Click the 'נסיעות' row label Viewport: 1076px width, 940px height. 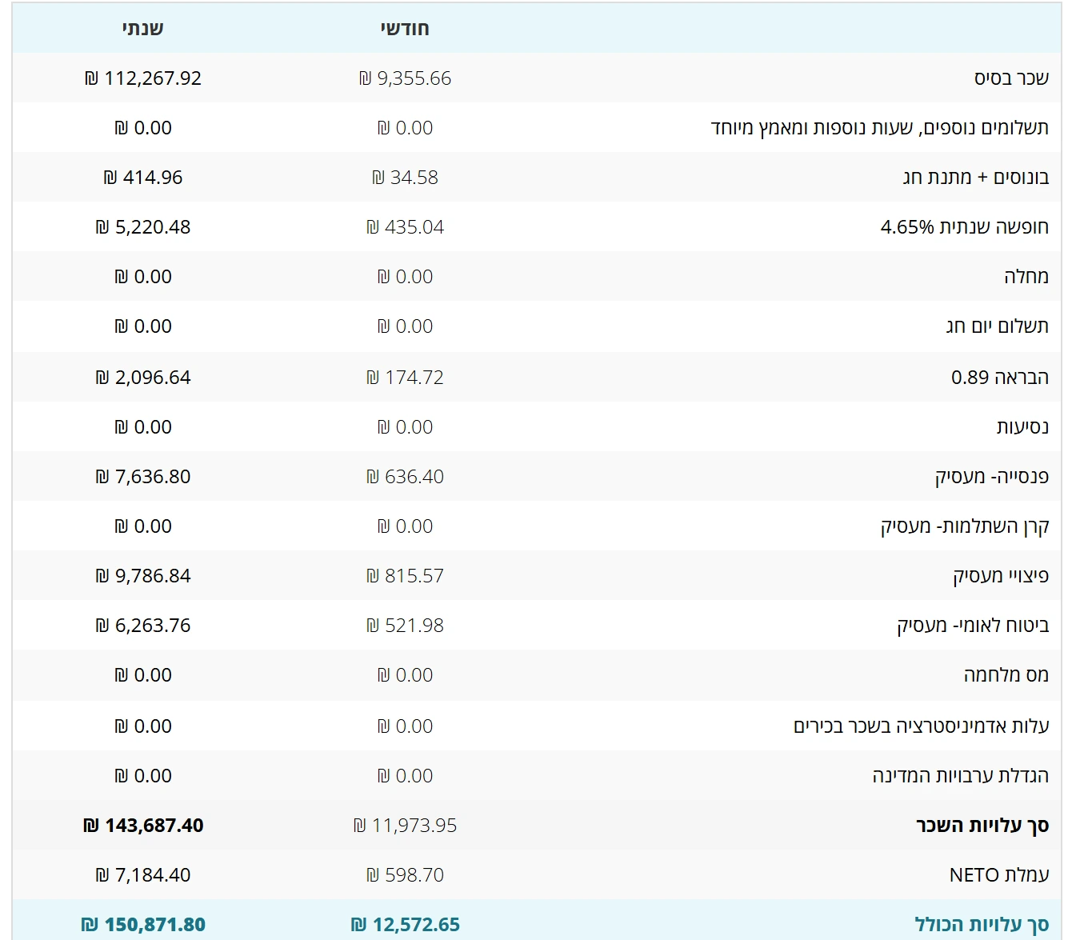pyautogui.click(x=1022, y=427)
